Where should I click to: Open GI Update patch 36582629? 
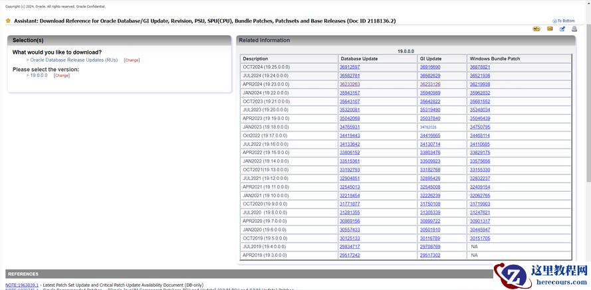pos(430,76)
